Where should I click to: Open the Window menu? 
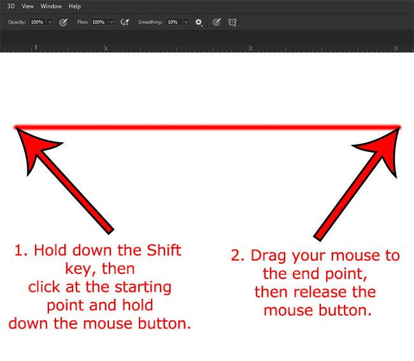(51, 6)
